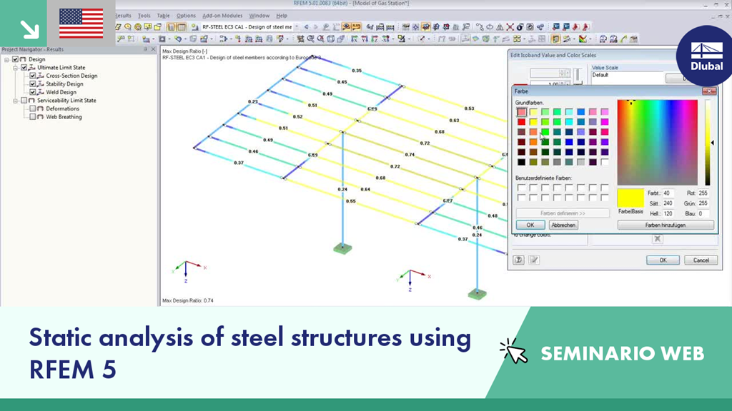Open the Options menu

pos(186,16)
